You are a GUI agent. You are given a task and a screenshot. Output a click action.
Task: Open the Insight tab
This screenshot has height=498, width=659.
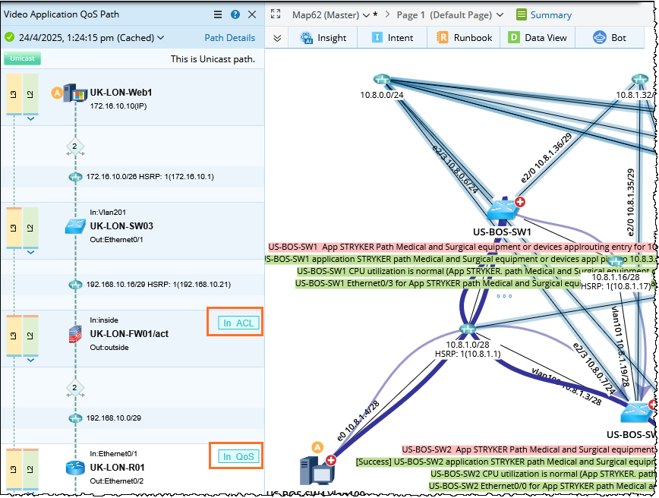(323, 38)
